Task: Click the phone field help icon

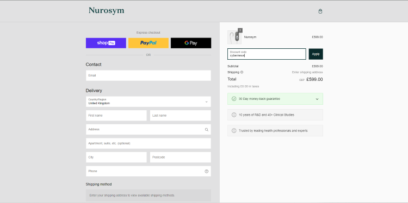Action: coord(207,172)
